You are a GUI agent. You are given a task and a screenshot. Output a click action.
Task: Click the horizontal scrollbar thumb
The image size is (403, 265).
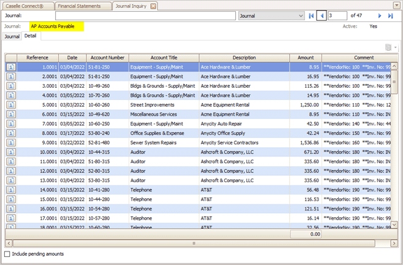[194, 243]
